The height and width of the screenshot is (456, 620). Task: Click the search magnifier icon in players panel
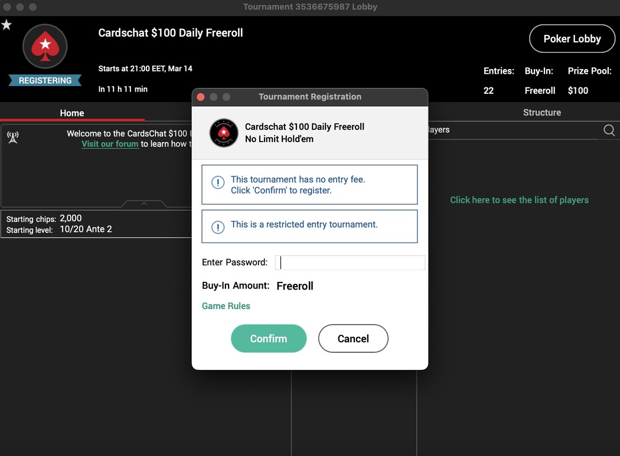pyautogui.click(x=609, y=130)
